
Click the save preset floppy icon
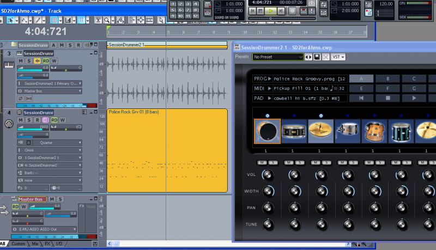[x=317, y=57]
